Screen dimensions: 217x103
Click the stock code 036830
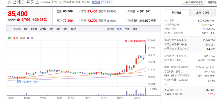45,3
